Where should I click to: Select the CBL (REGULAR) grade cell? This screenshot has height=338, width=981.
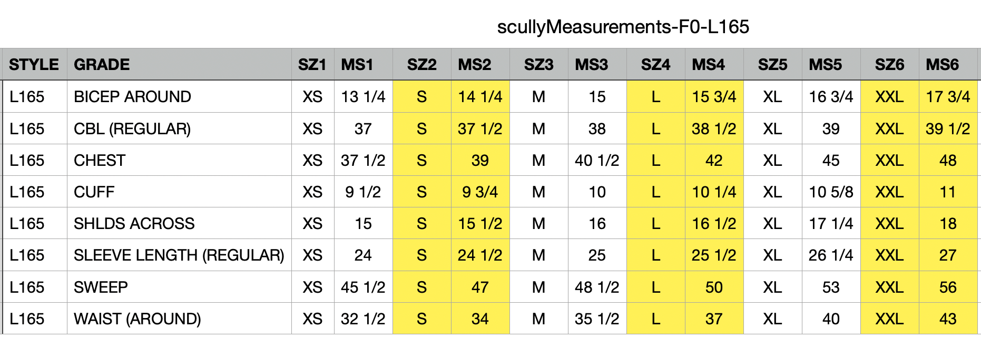(x=132, y=129)
